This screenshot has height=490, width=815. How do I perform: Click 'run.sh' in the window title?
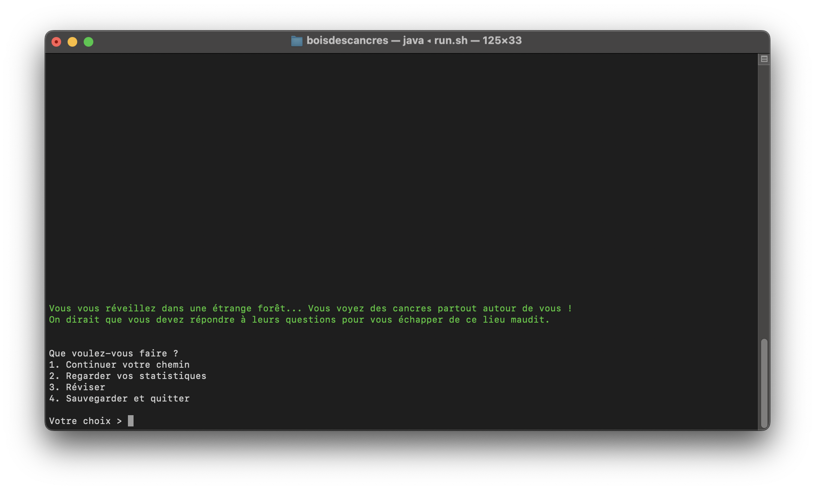451,41
